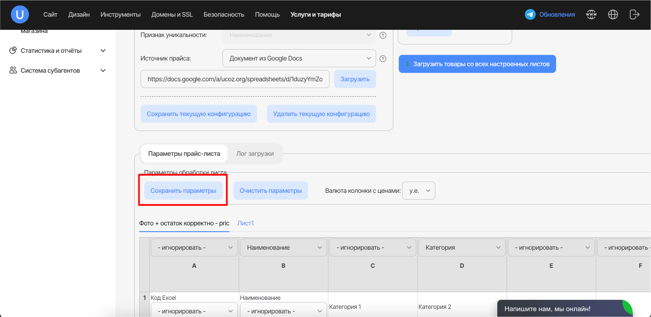Screen dimensions: 651x317
Task: Open the price column currency dropdown
Action: tap(419, 191)
